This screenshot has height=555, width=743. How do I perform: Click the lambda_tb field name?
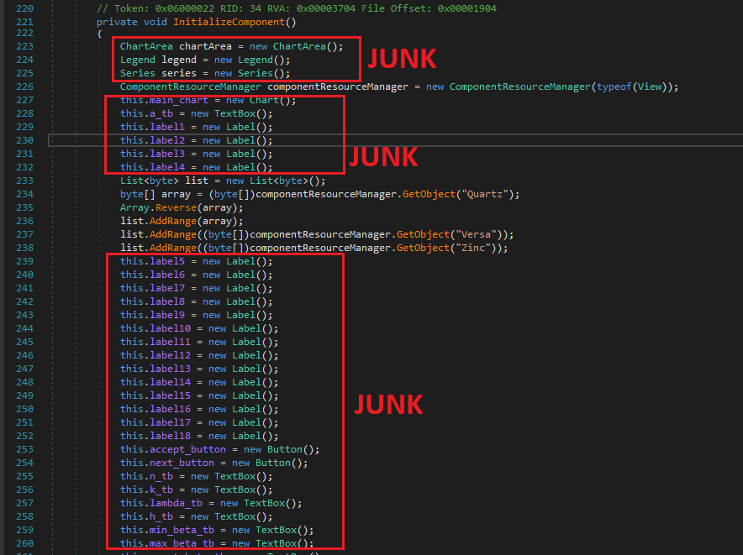(176, 503)
